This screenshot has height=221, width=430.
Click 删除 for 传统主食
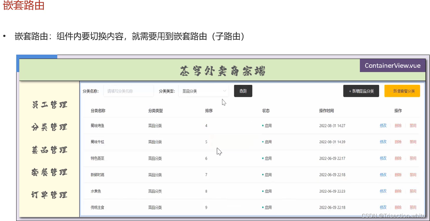pos(398,207)
